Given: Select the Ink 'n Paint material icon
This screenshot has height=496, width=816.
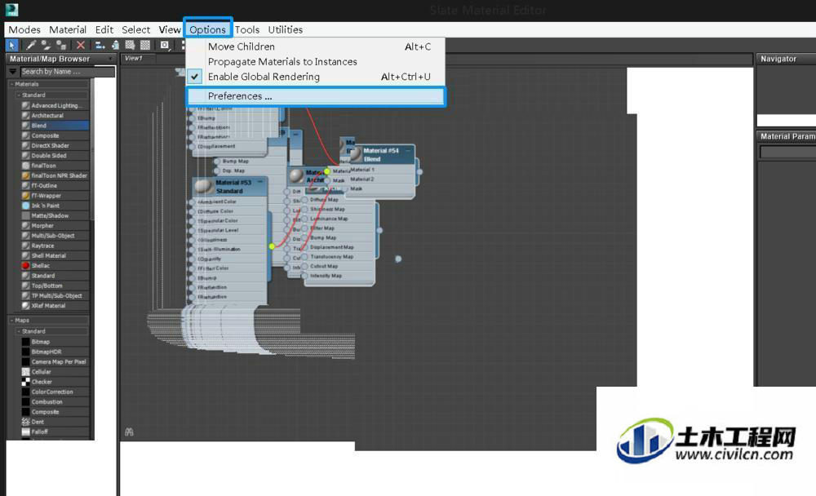Looking at the screenshot, I should click(x=25, y=206).
